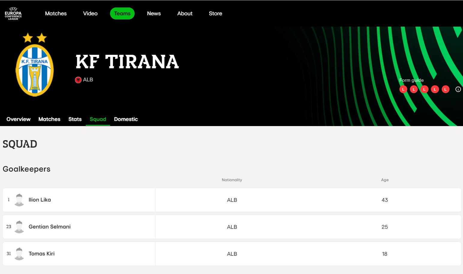Click the last form guide L result
The image size is (463, 274).
coord(446,89)
